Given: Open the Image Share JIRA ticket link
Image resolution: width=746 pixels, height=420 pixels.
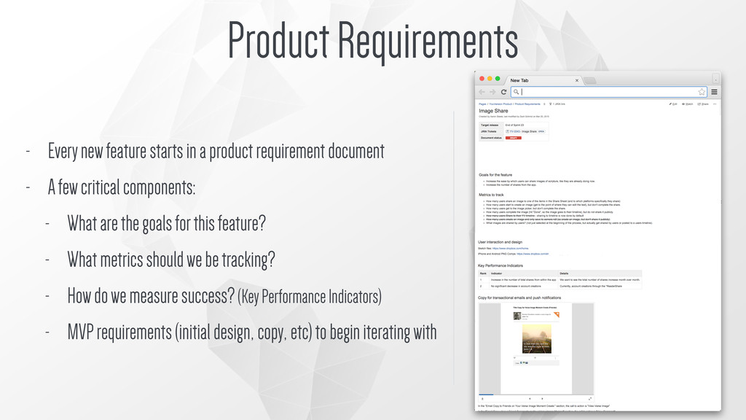Looking at the screenshot, I should [x=523, y=131].
